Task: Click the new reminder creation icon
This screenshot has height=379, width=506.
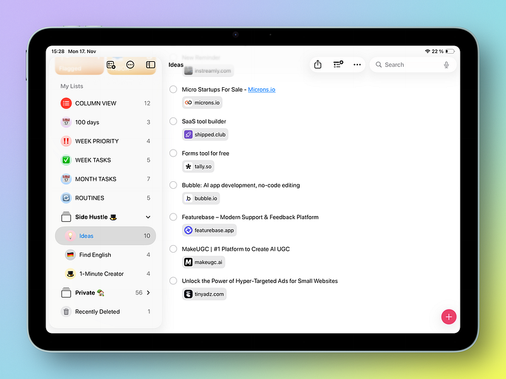Action: click(111, 64)
